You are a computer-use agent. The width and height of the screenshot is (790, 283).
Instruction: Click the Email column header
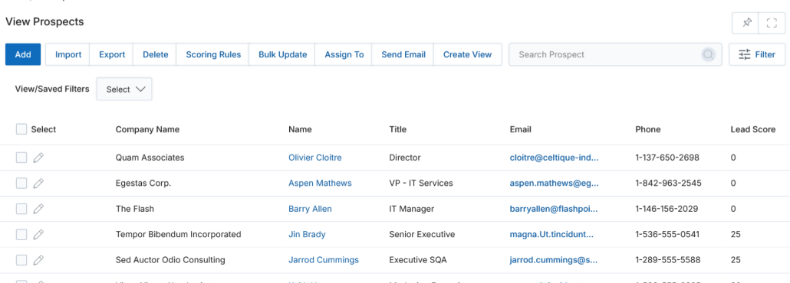coord(521,129)
